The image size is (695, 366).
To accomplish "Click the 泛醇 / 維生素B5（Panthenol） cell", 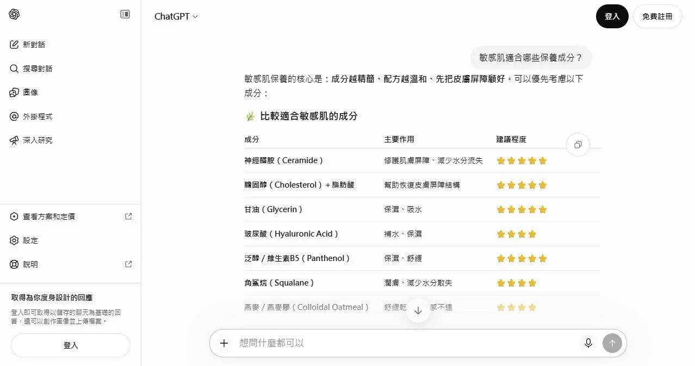I will (297, 258).
